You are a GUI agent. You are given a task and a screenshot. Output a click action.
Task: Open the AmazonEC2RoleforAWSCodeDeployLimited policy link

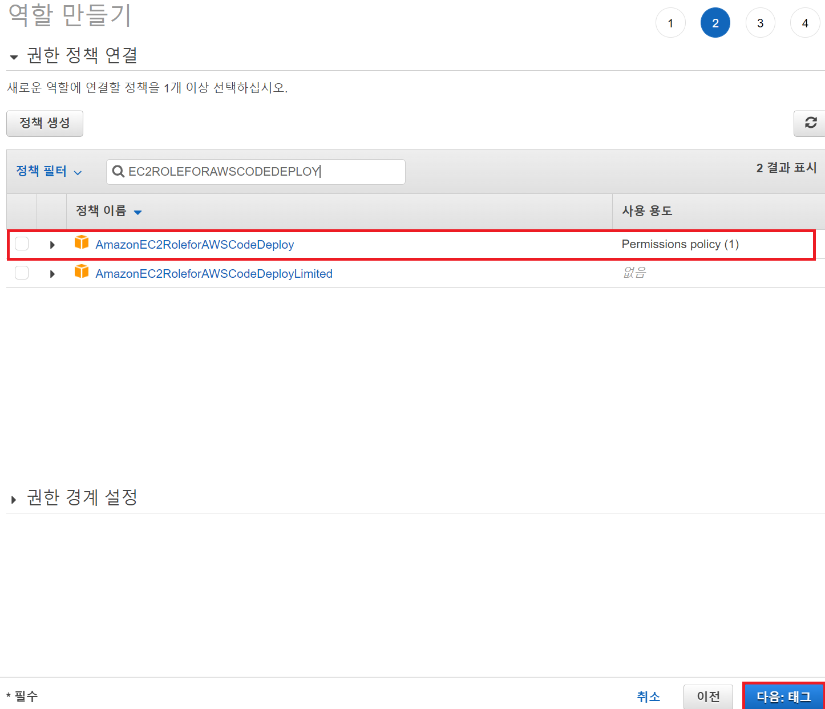click(214, 274)
